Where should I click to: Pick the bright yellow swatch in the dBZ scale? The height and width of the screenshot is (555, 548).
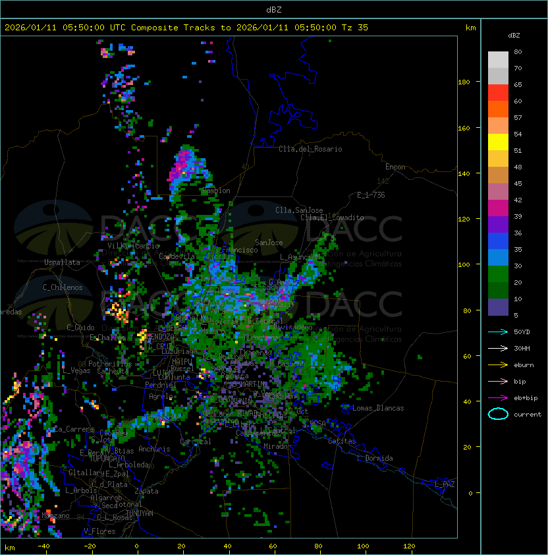point(498,142)
